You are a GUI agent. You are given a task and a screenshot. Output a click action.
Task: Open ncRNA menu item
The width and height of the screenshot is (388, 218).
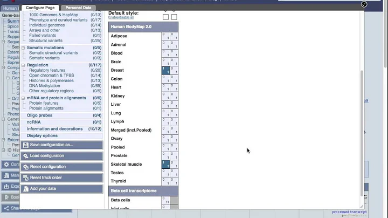33,122
